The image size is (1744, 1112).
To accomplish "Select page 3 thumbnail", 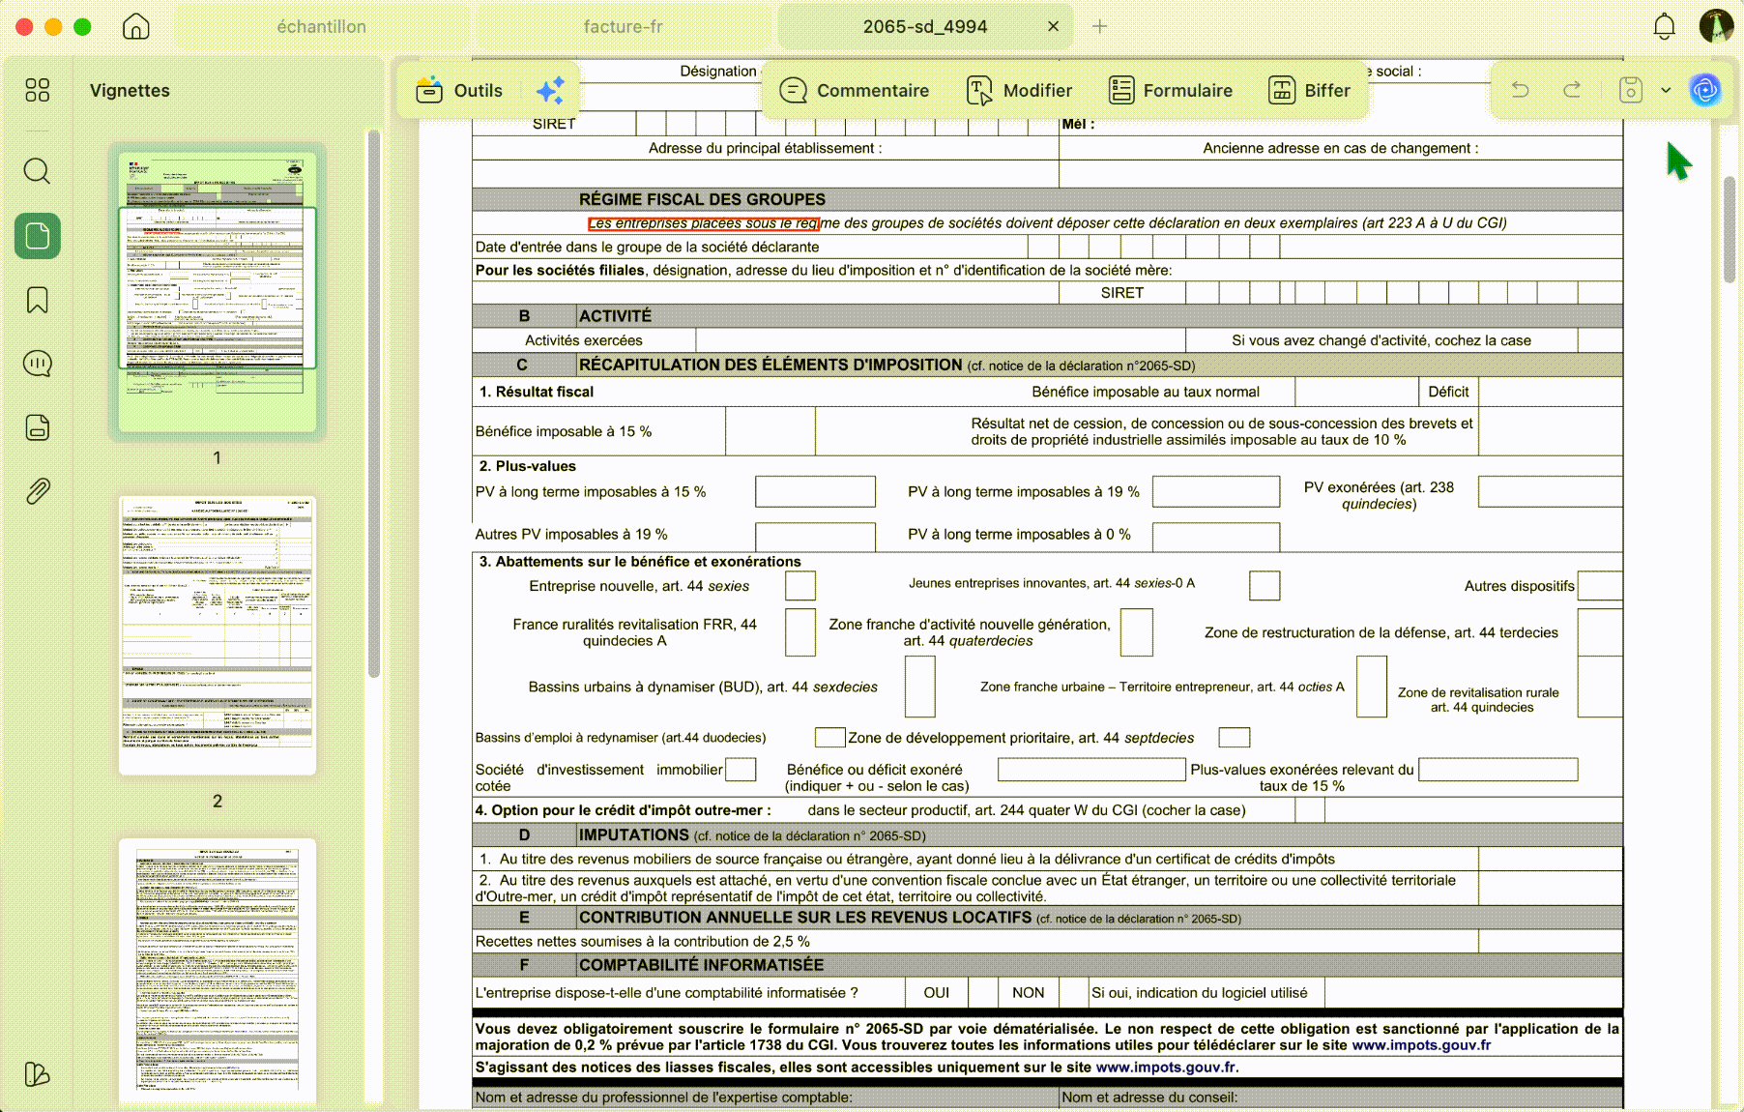I will (x=218, y=970).
